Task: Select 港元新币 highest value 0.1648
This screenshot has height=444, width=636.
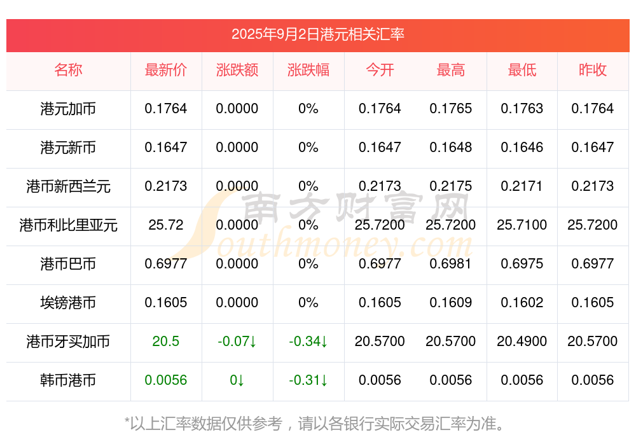Action: click(x=451, y=147)
